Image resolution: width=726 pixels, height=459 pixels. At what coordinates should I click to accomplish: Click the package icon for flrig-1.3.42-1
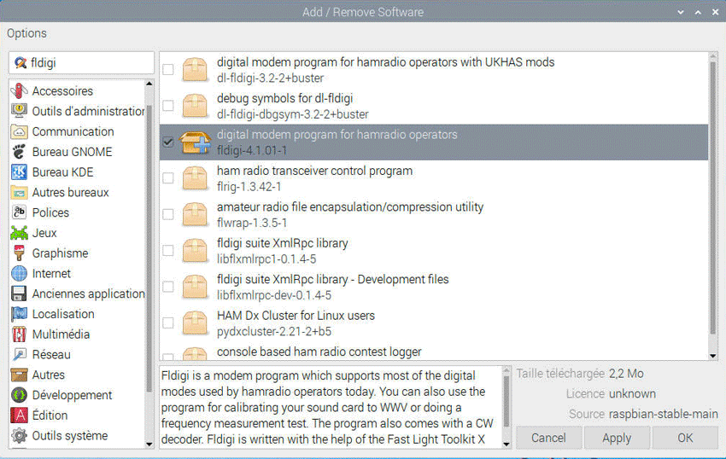point(195,178)
